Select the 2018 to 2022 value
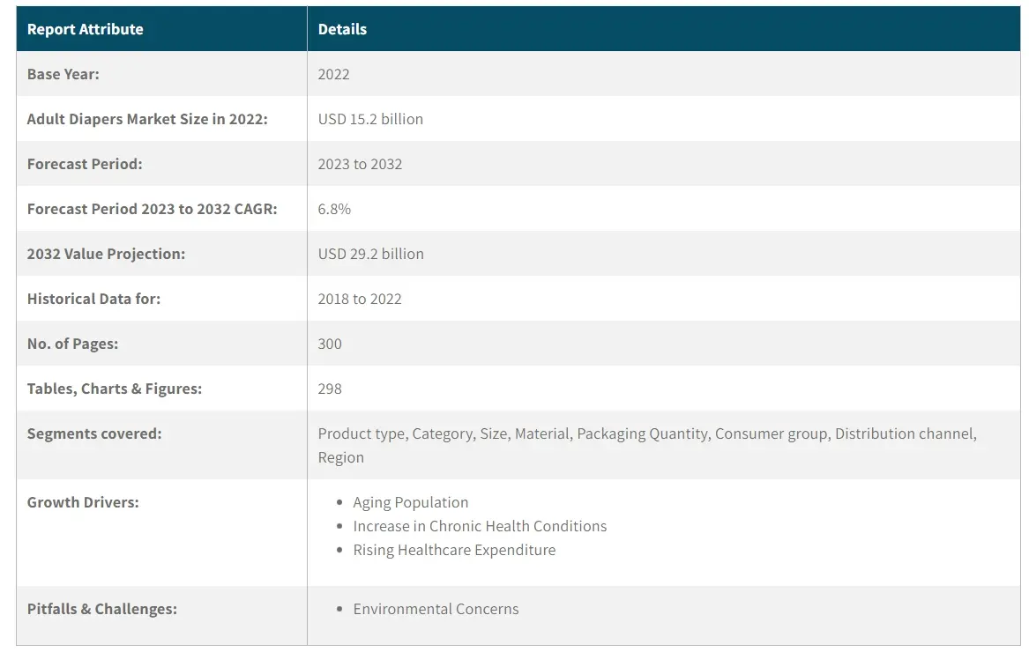 click(x=360, y=299)
